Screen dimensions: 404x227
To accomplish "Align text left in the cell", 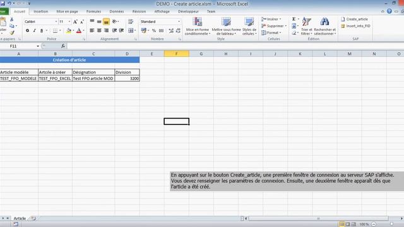I will point(92,30).
